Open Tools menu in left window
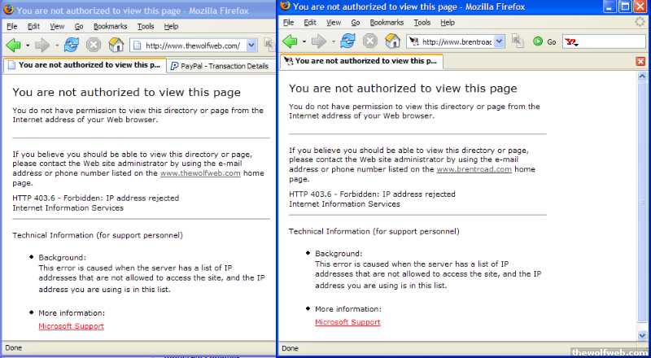This screenshot has height=358, width=651. coord(146,26)
